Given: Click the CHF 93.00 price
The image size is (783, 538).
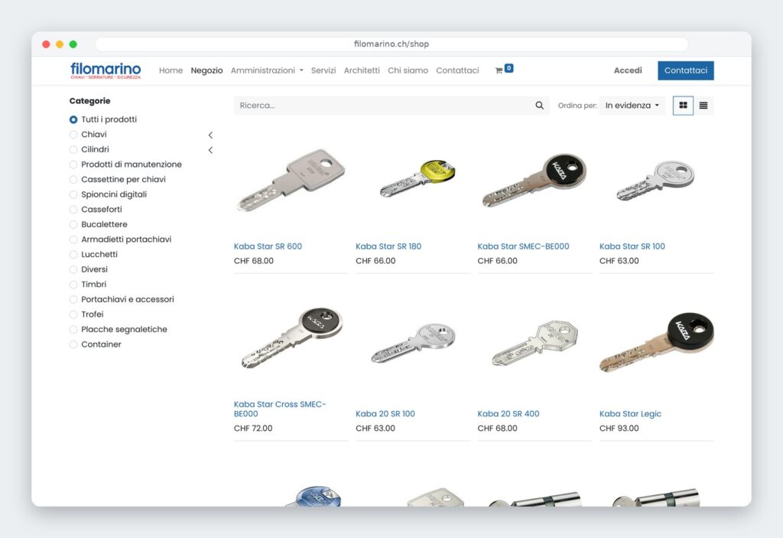Looking at the screenshot, I should [x=619, y=429].
